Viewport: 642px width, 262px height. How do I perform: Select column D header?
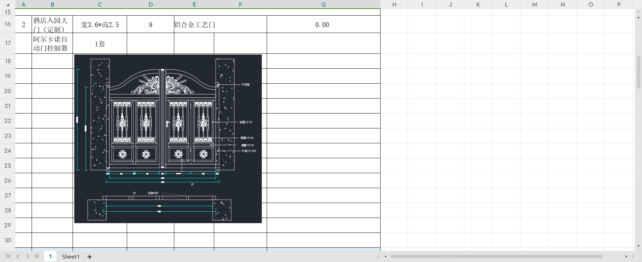(x=151, y=5)
